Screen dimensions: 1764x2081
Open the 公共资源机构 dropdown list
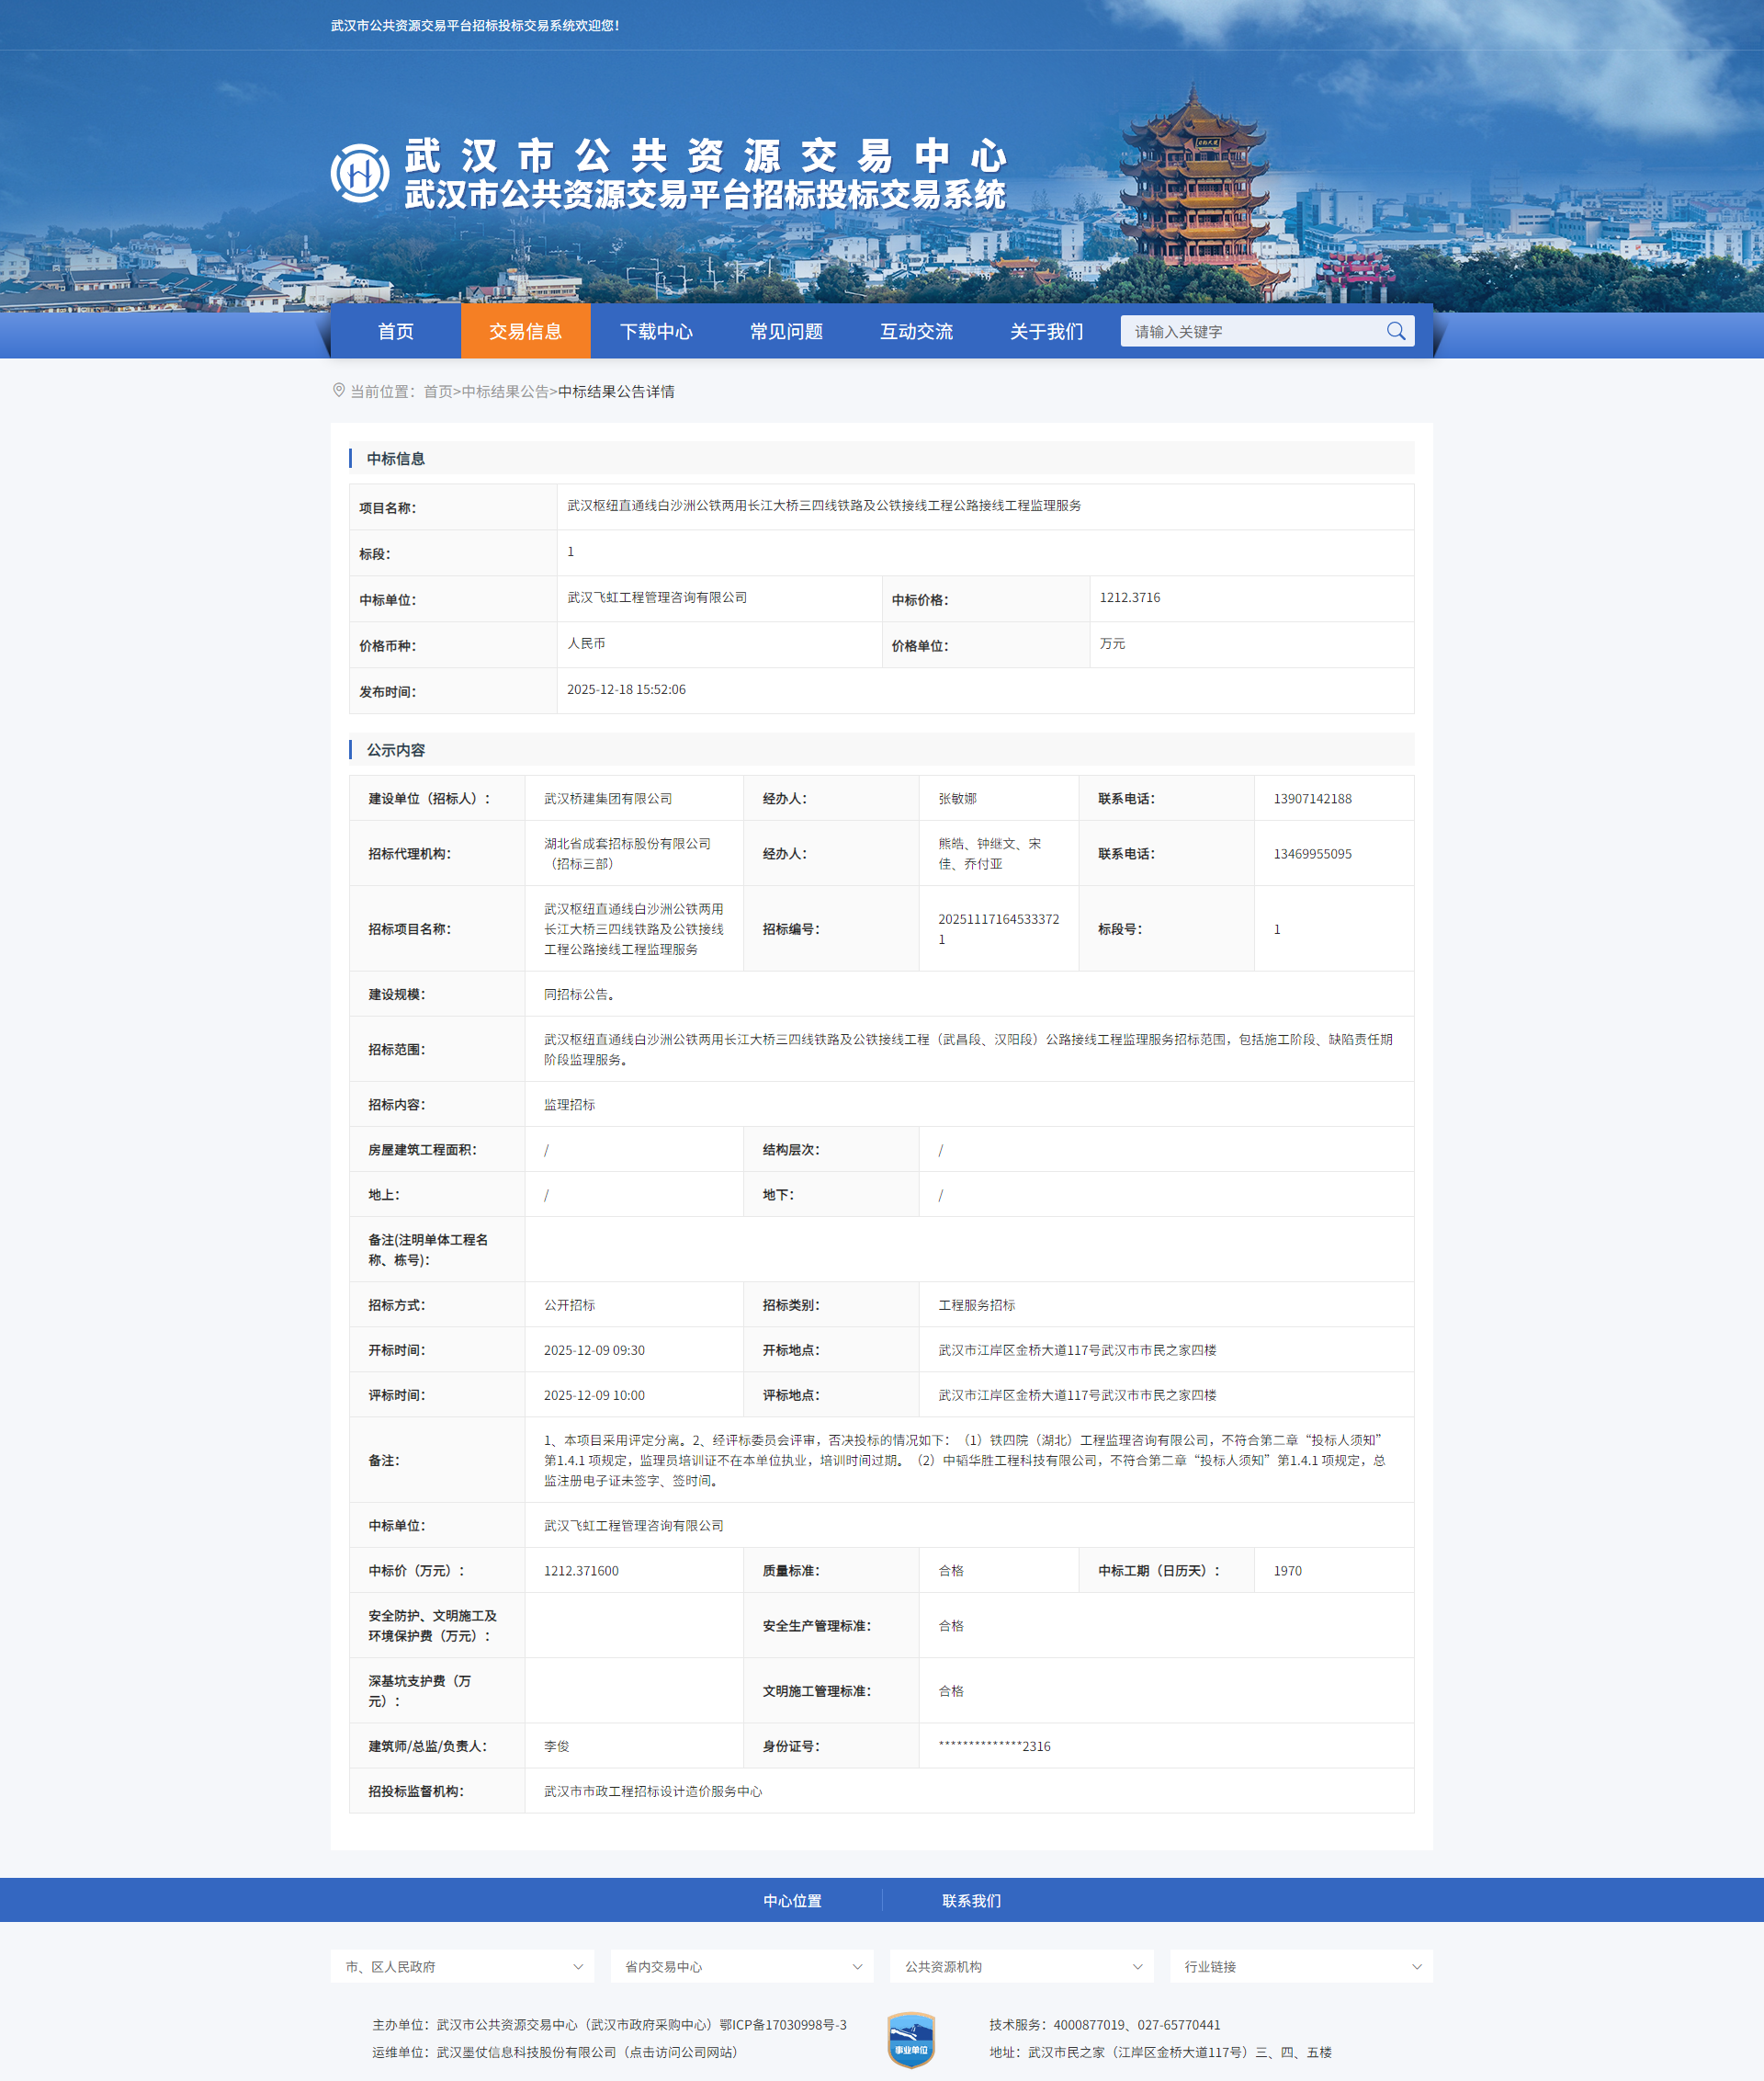[x=1021, y=1966]
